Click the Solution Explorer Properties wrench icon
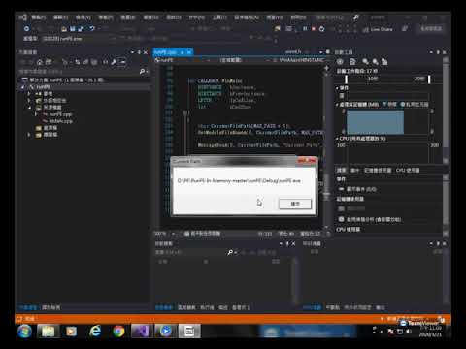 point(114,62)
